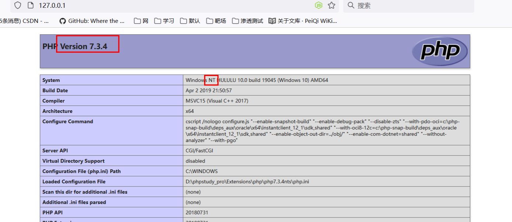The width and height of the screenshot is (512, 222).
Task: Open the 网 bookmarks folder
Action: point(140,21)
